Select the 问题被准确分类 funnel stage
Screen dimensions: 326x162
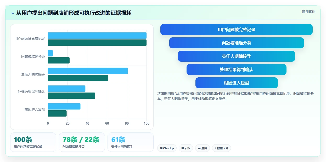click(x=237, y=43)
